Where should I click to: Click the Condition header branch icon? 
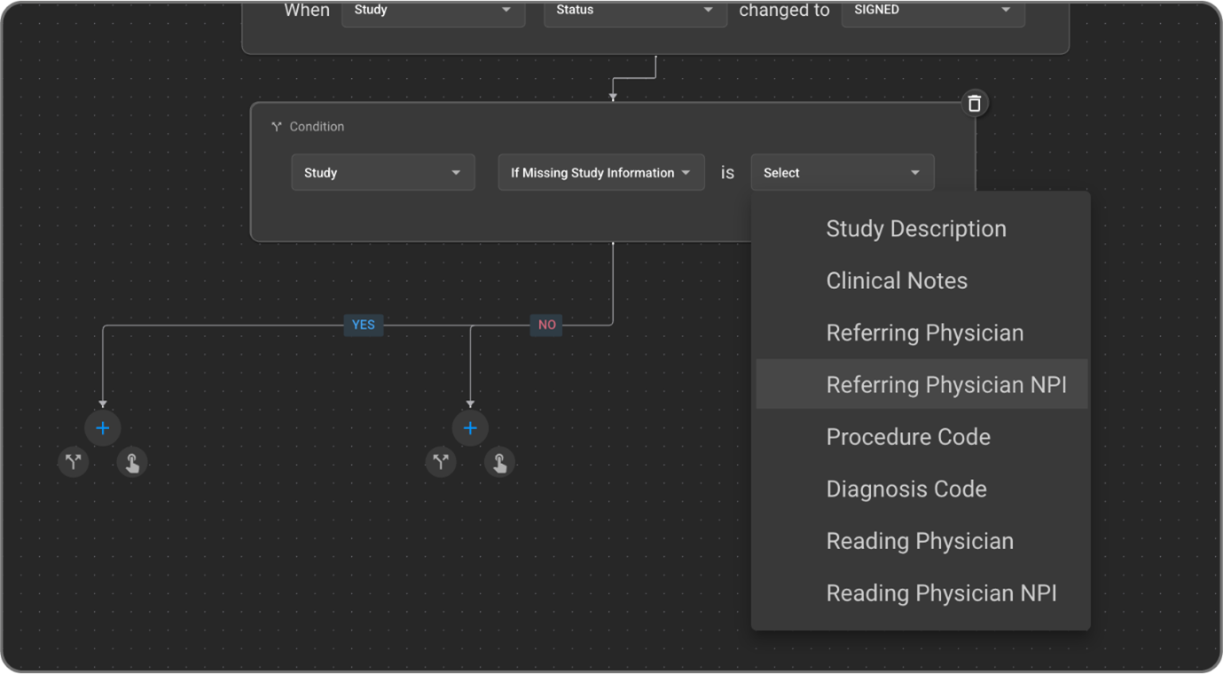click(x=277, y=127)
